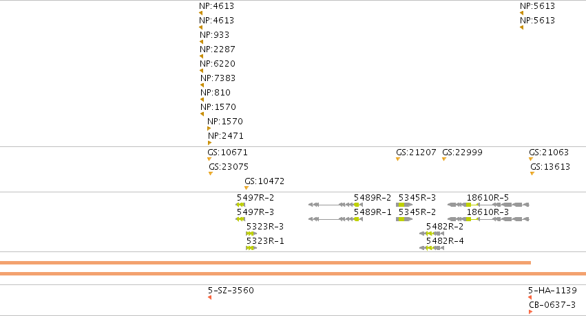Image resolution: width=586 pixels, height=316 pixels.
Task: Select the NP:810 feature
Action: click(216, 93)
